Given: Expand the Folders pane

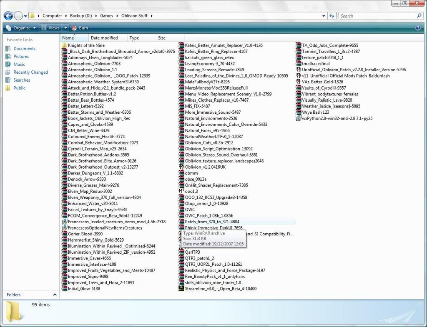Looking at the screenshot, I should click(55, 295).
